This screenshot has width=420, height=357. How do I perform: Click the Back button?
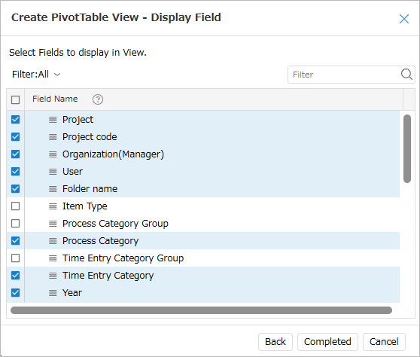(275, 342)
